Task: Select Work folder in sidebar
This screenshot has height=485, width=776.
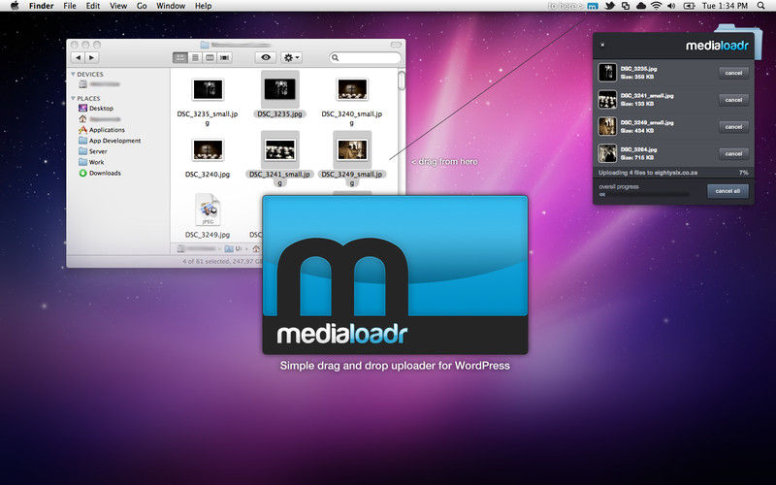Action: click(91, 162)
